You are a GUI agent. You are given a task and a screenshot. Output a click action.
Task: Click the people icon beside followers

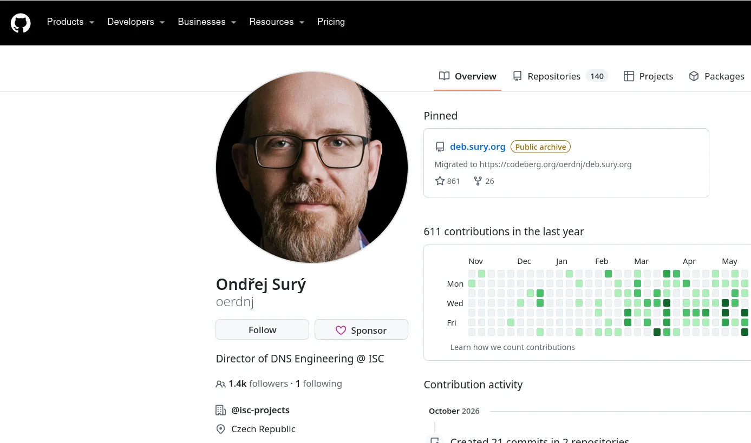220,384
